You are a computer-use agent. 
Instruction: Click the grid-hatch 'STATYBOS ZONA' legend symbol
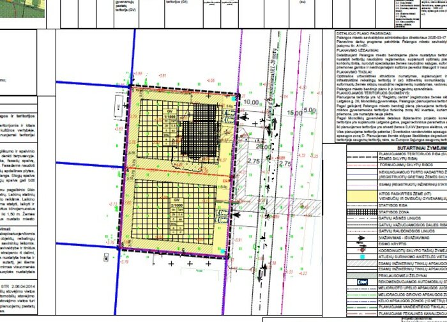(x=362, y=212)
